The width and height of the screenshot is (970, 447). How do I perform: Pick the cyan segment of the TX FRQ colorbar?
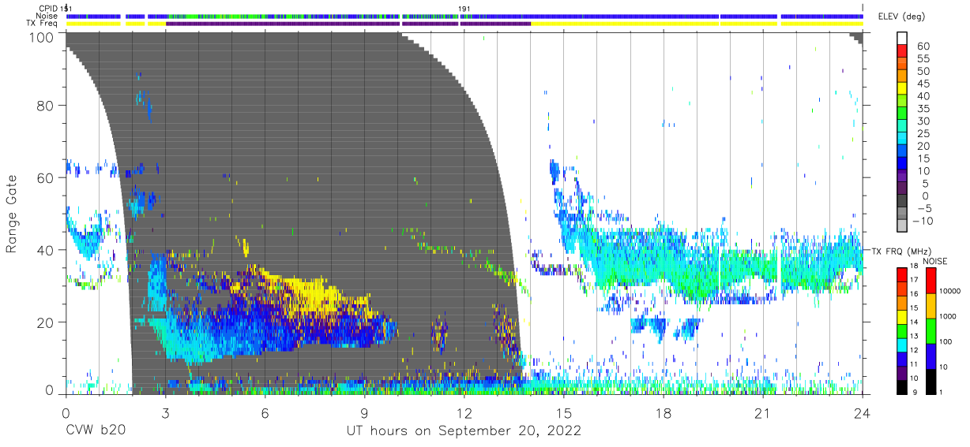point(901,344)
